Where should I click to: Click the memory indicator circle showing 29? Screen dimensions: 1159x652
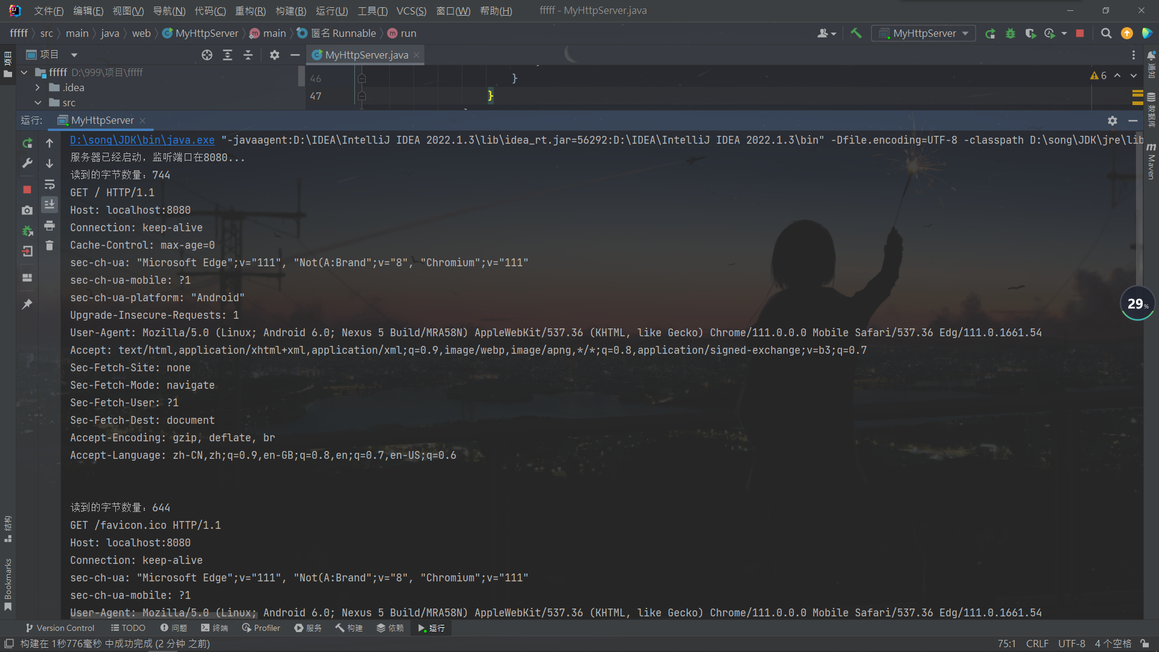tap(1137, 304)
